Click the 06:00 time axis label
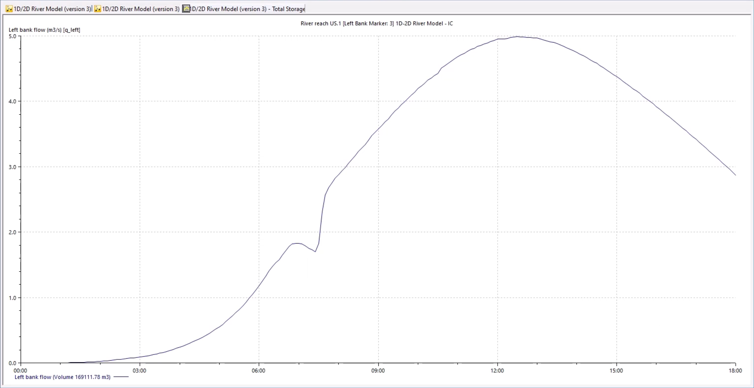The height and width of the screenshot is (388, 754). [x=258, y=370]
